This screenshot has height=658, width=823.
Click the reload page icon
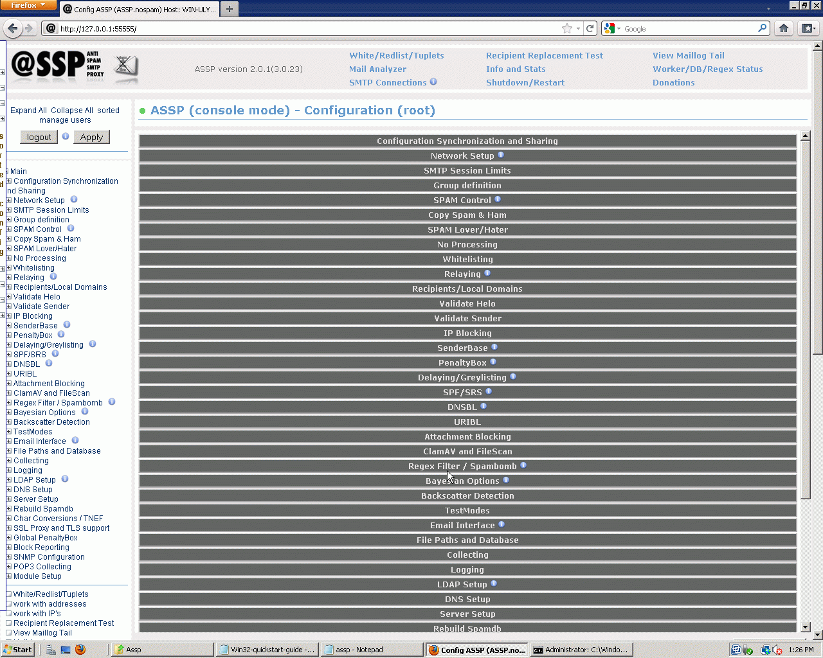click(590, 28)
